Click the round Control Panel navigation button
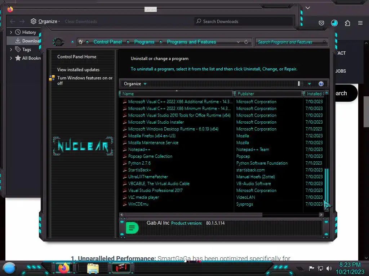The height and width of the screenshot is (276, 369). click(x=58, y=42)
